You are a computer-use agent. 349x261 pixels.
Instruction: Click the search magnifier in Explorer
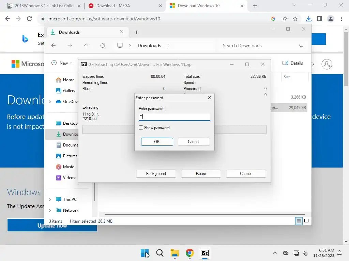pyautogui.click(x=301, y=46)
